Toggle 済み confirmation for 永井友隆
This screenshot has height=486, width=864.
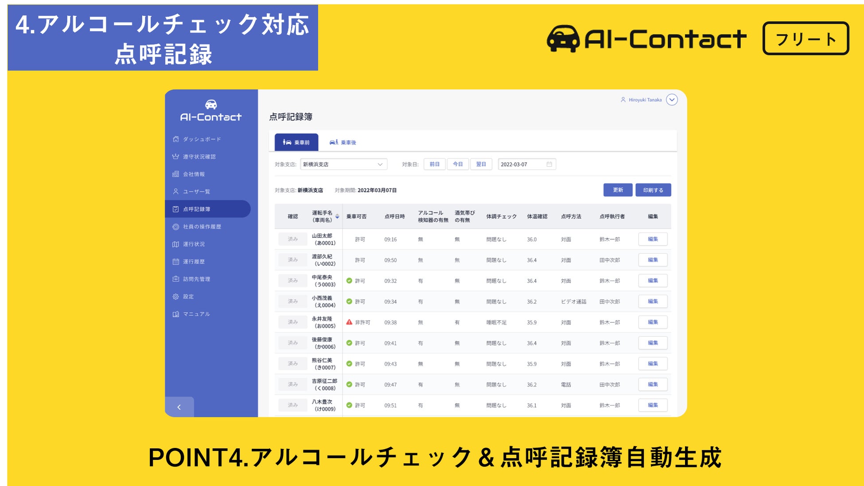[292, 322]
